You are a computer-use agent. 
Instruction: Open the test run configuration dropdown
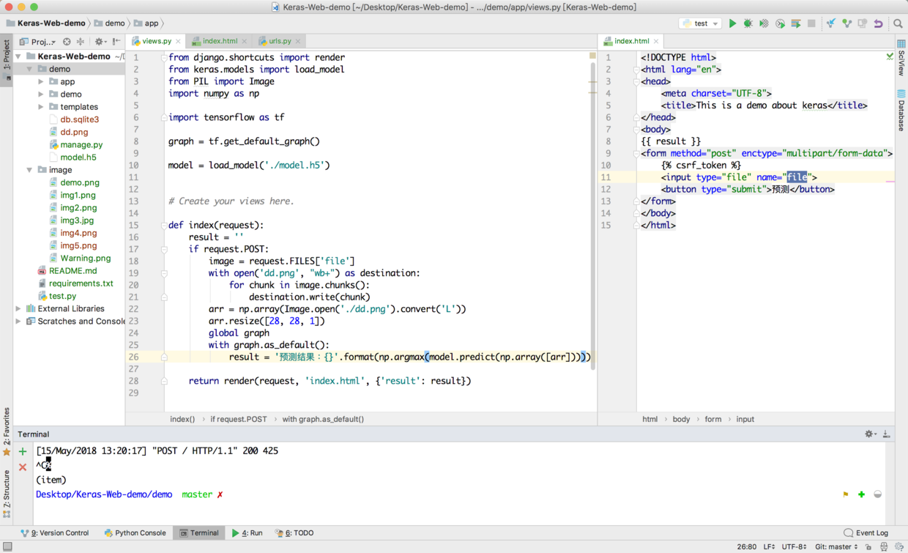click(x=701, y=23)
